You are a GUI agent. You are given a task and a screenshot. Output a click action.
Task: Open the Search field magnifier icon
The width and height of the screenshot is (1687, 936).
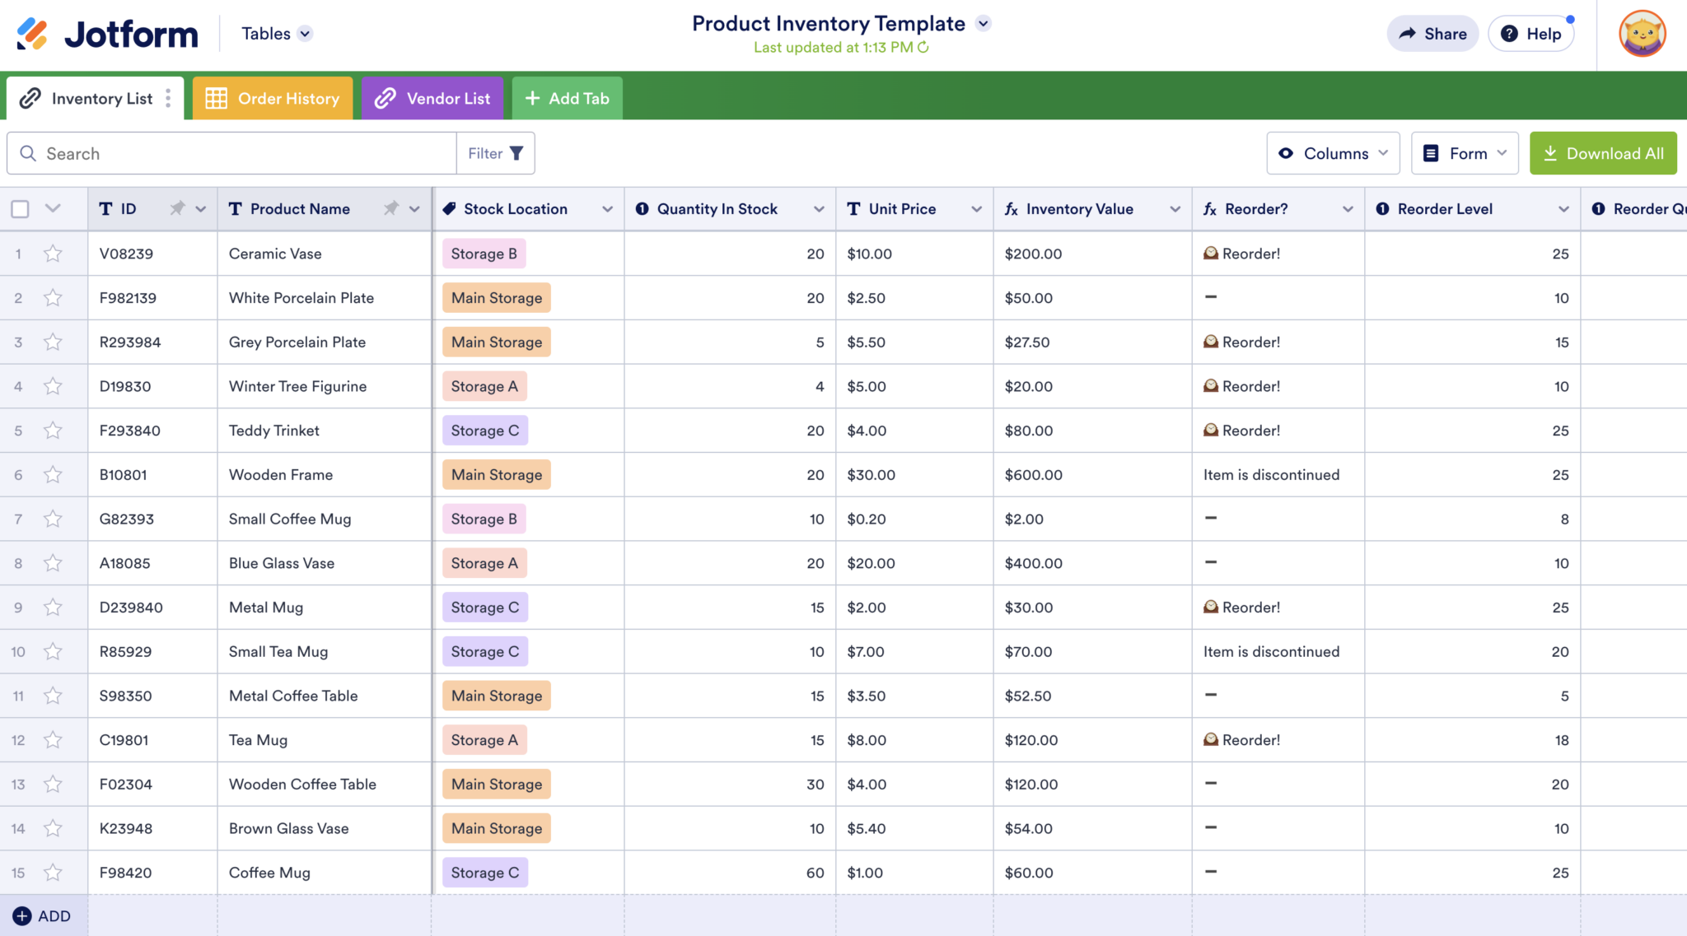pos(28,153)
